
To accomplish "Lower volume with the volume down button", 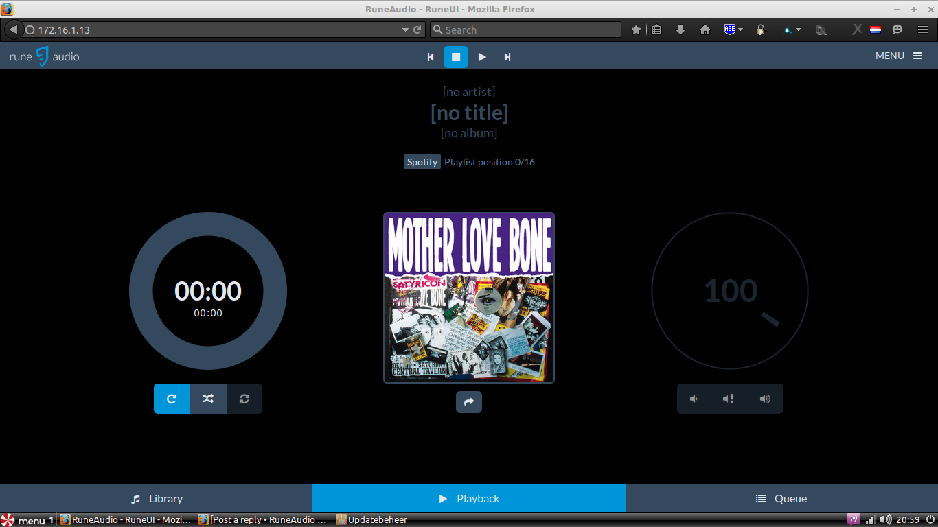I will point(694,399).
